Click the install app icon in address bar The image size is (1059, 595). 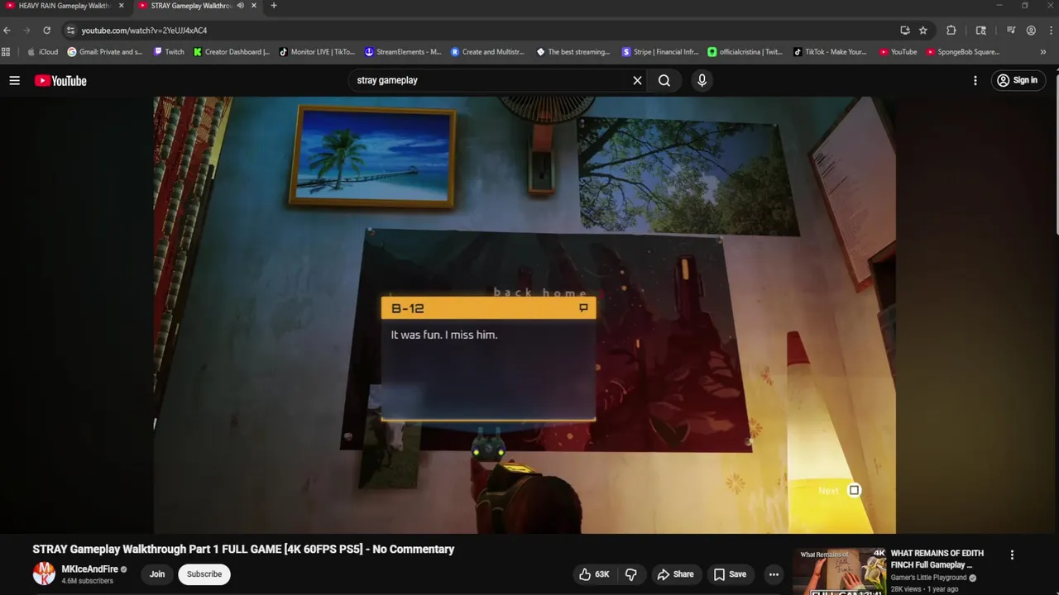pyautogui.click(x=905, y=31)
